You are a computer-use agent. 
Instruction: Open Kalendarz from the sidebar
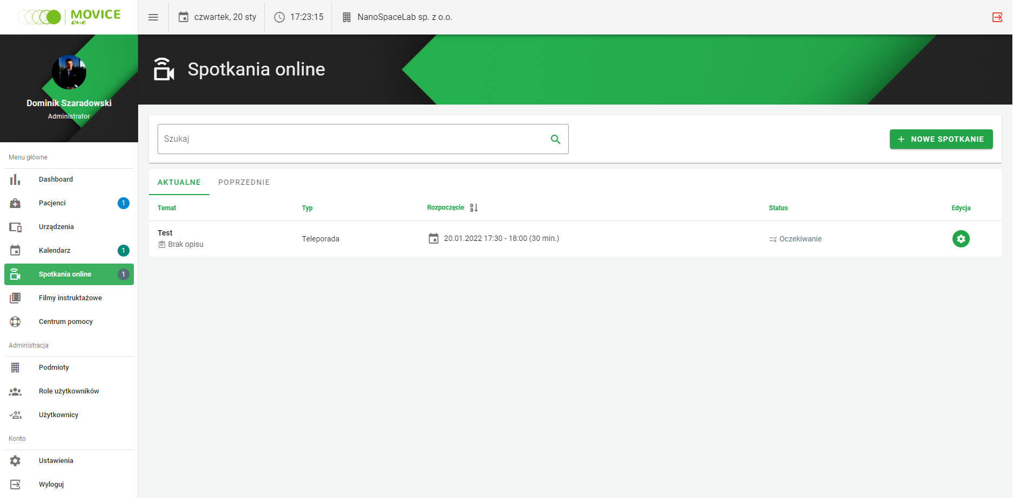[55, 251]
